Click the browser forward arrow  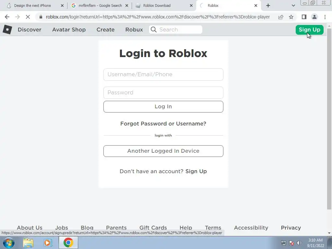tap(18, 17)
